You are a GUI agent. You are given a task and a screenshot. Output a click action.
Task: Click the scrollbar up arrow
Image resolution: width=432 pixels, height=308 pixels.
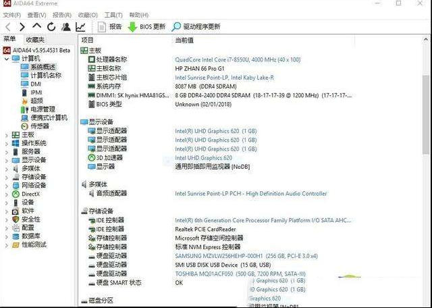coord(426,40)
